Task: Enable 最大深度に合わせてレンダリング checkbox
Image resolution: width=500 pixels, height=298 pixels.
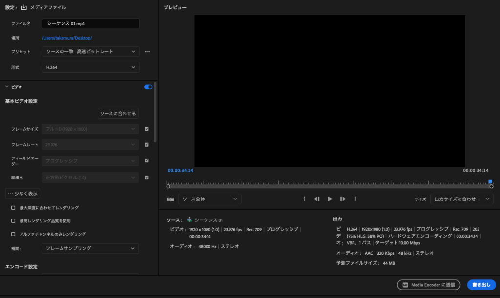Action: (13, 208)
